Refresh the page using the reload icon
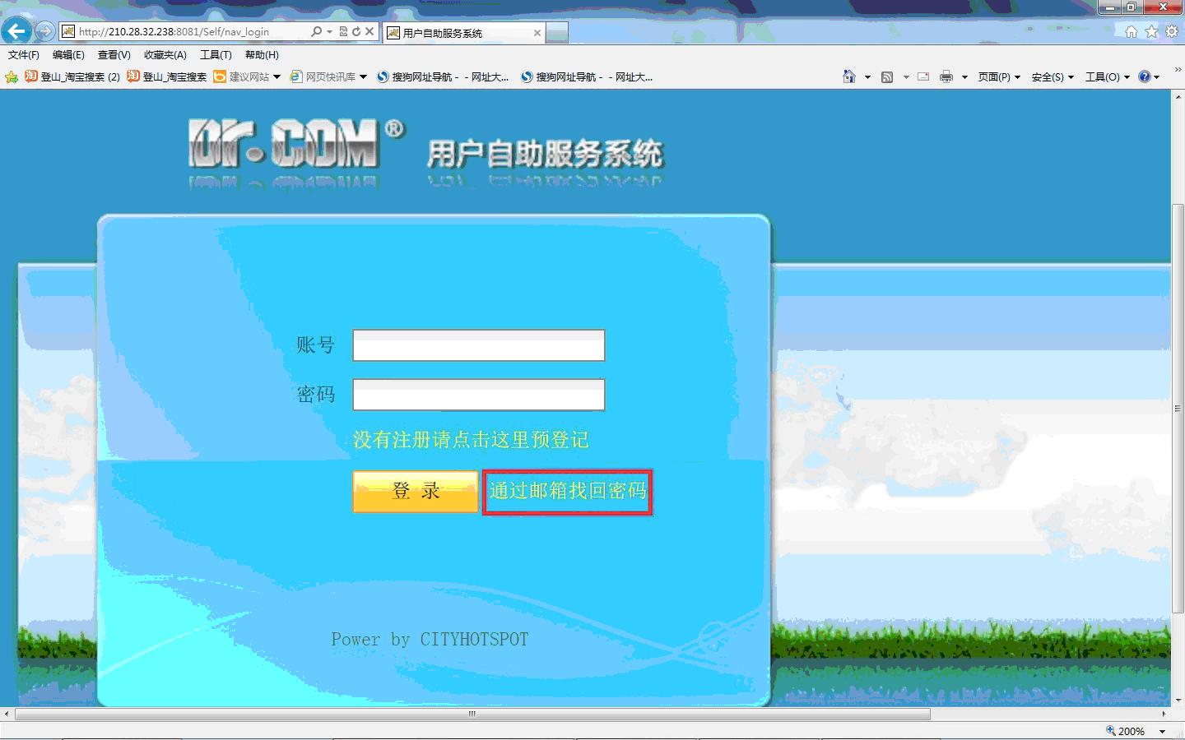Viewport: 1185px width, 740px height. point(356,31)
